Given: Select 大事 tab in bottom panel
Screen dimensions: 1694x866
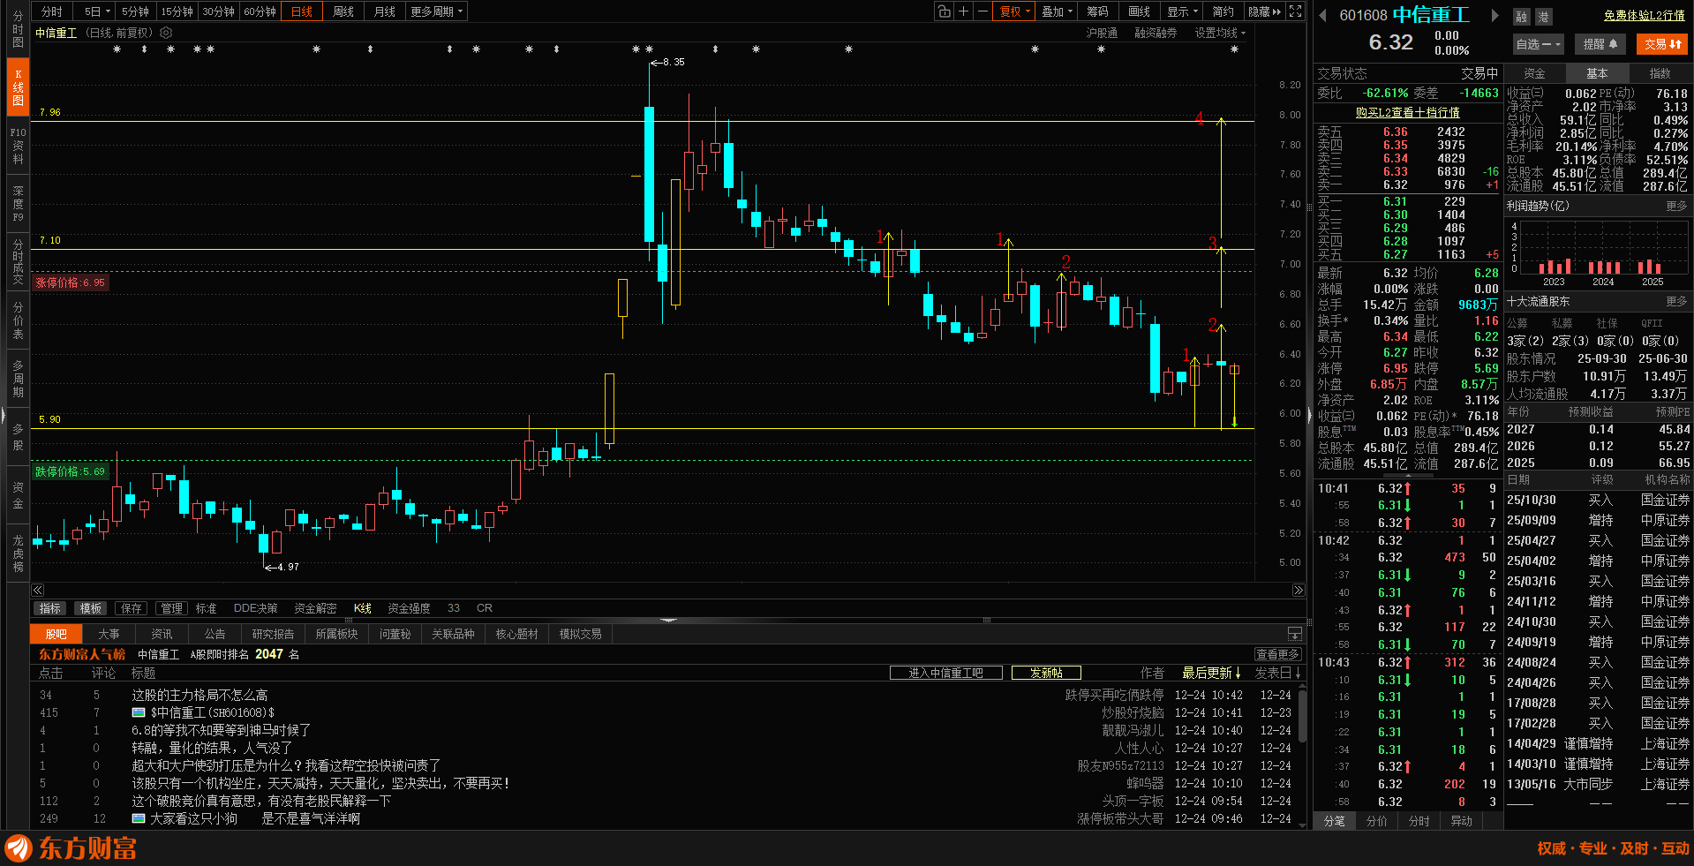Looking at the screenshot, I should (109, 634).
